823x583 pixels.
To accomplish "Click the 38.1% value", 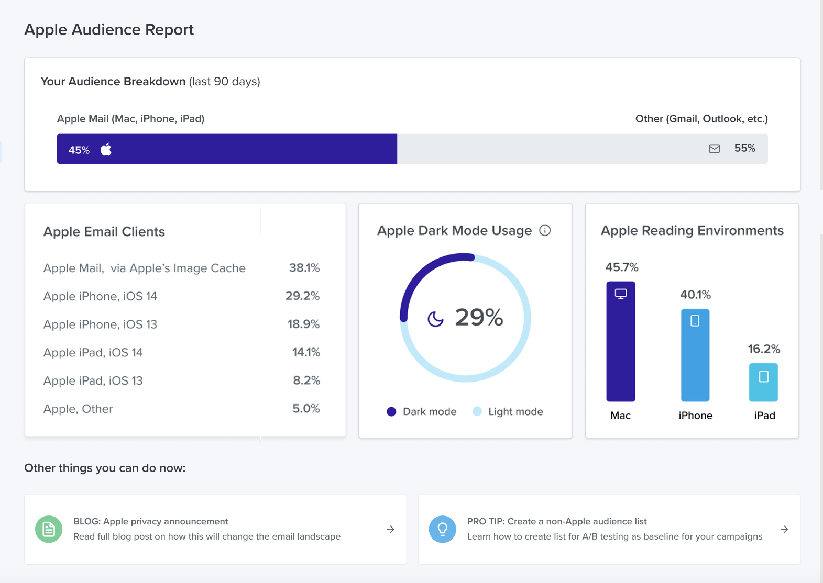I will [304, 267].
